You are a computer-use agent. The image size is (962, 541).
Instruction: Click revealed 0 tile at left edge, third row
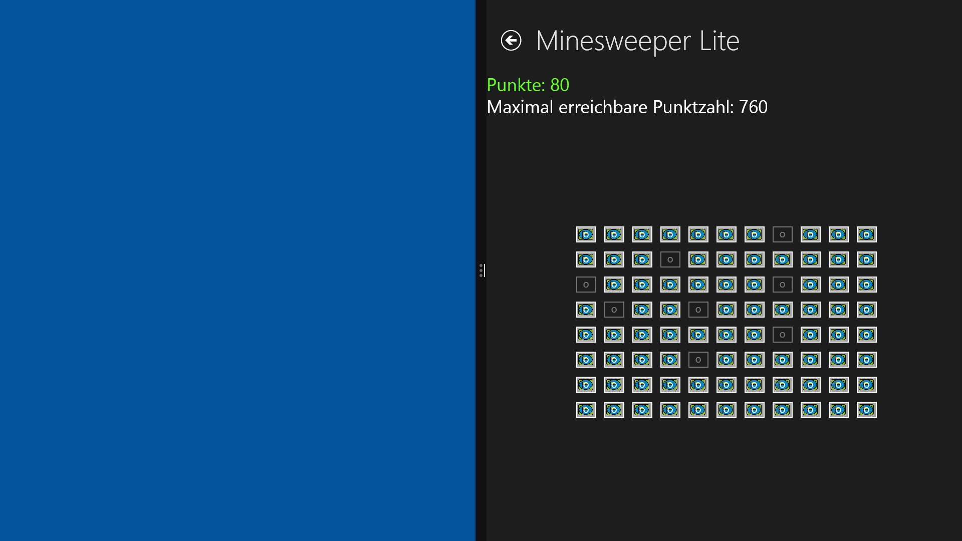(586, 285)
